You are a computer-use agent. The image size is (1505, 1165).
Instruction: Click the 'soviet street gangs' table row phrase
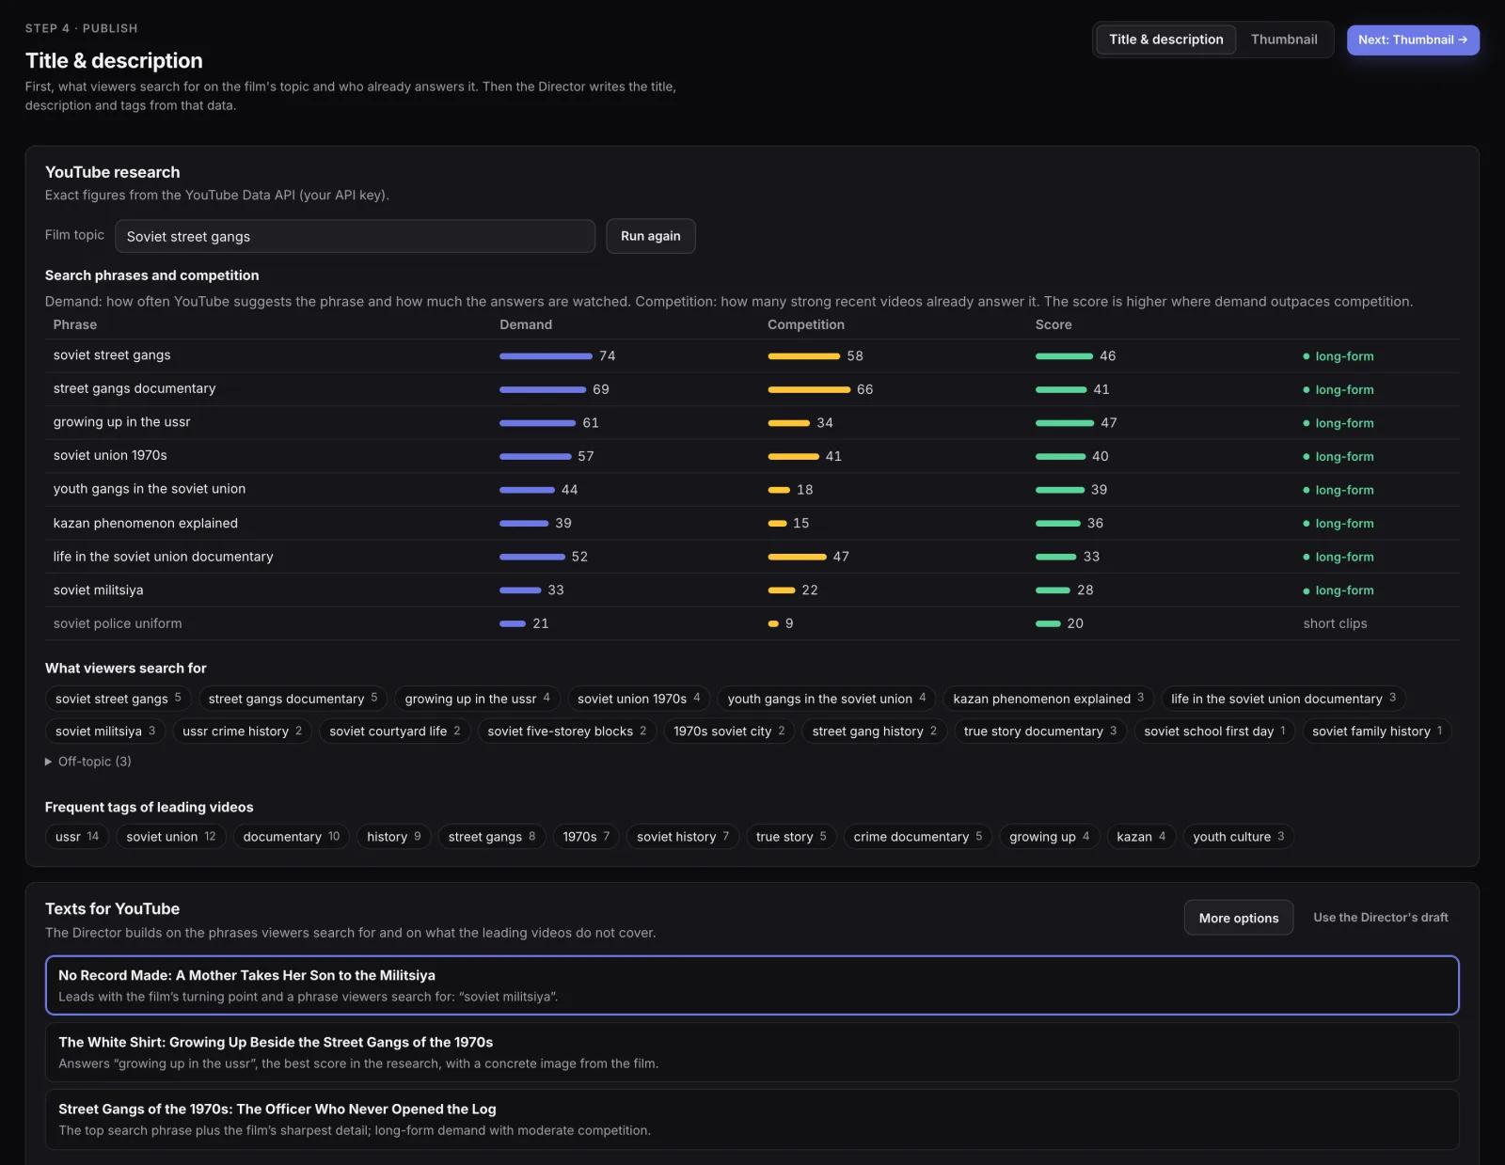click(112, 355)
